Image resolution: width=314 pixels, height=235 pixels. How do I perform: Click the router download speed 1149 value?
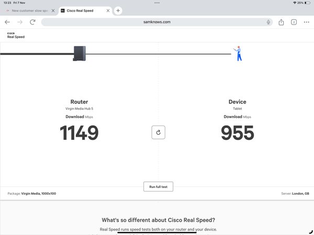tap(79, 133)
